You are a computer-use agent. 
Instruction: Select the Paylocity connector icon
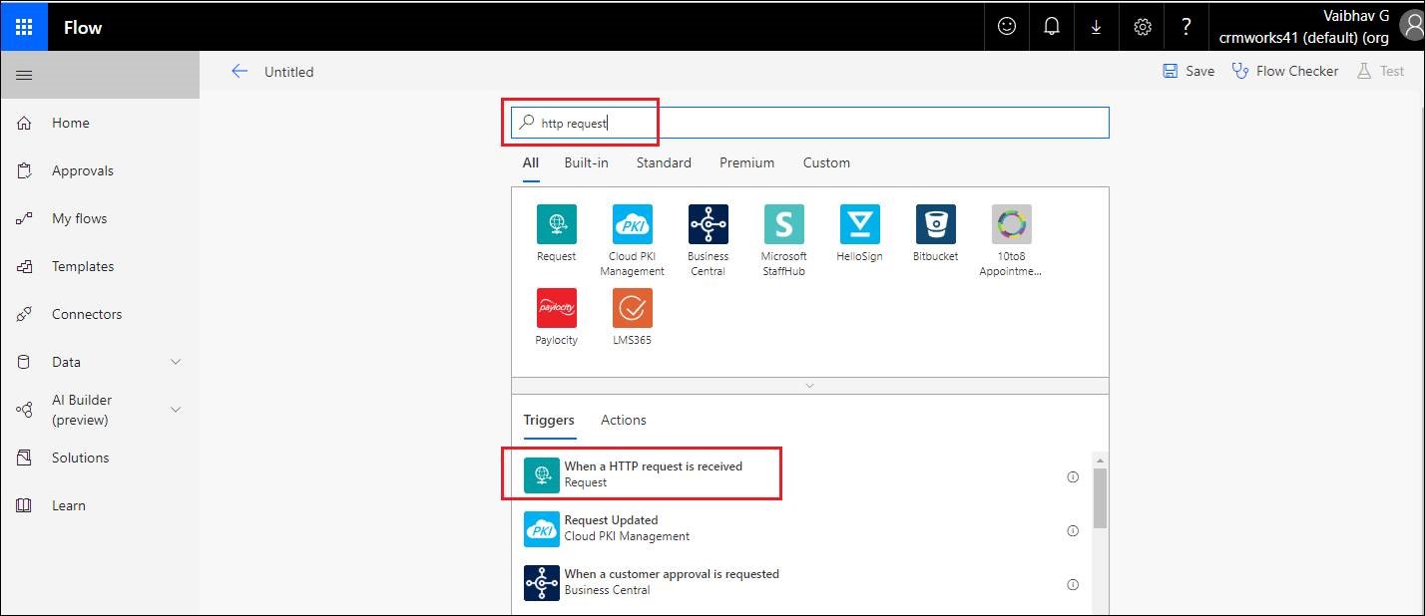coord(556,308)
